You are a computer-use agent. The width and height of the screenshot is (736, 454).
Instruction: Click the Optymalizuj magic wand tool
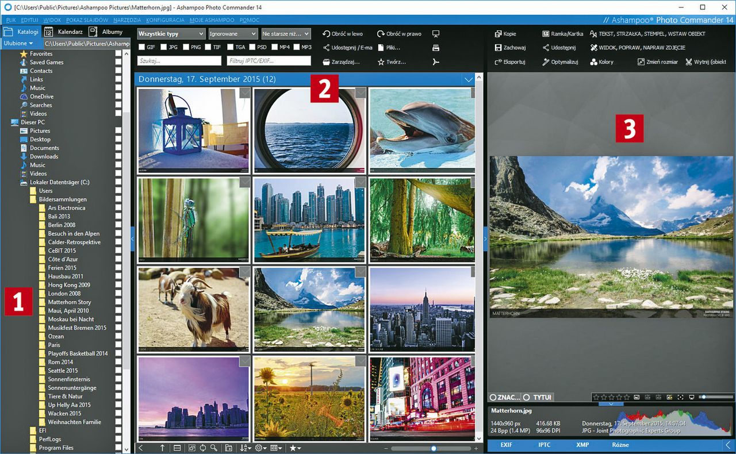pyautogui.click(x=560, y=62)
